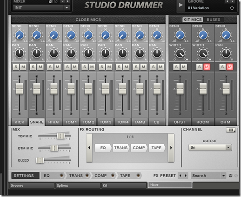This screenshot has height=197, width=241.
Task: Play the 01 Variation groove
Action: point(181,5)
